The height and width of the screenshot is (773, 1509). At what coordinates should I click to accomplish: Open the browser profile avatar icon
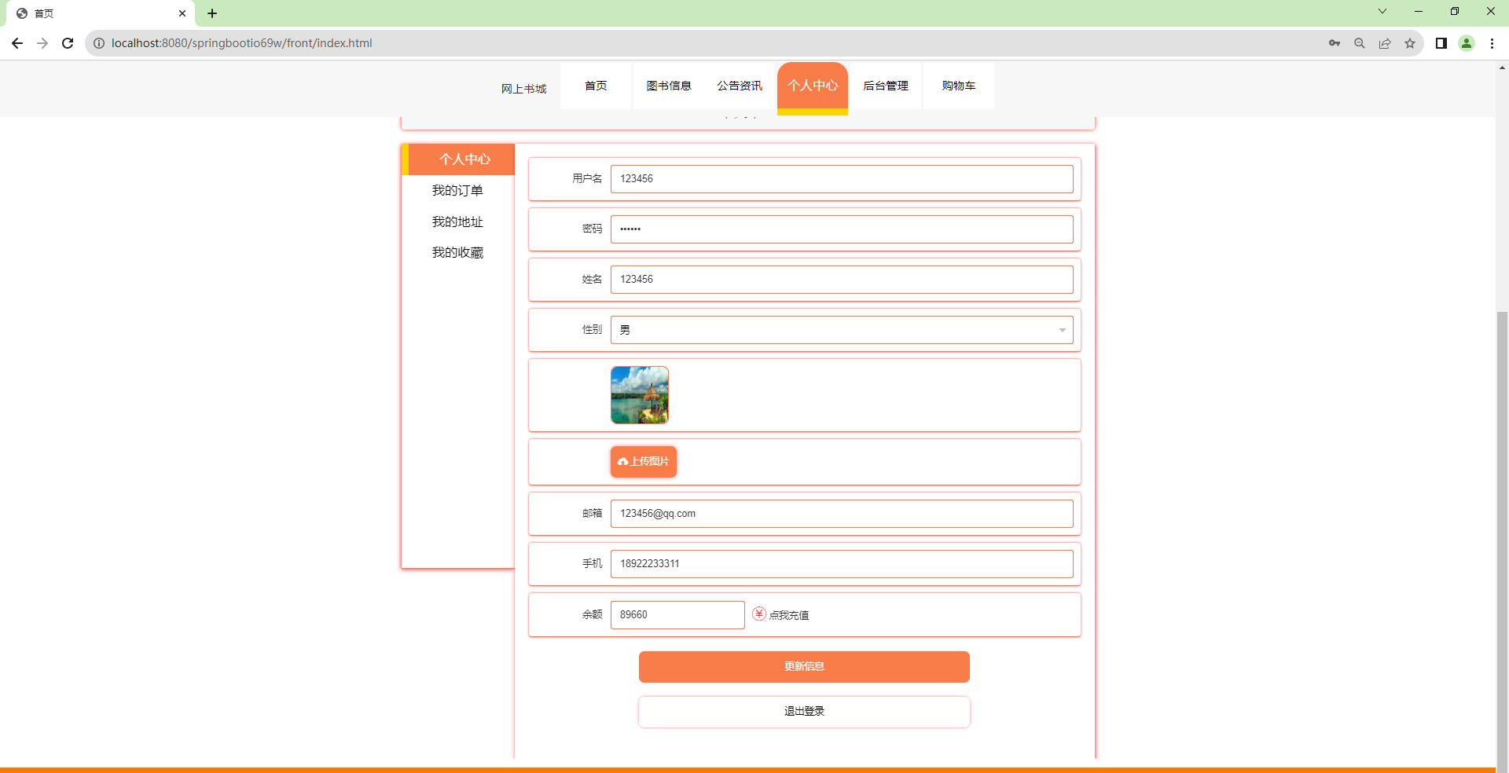pos(1467,43)
